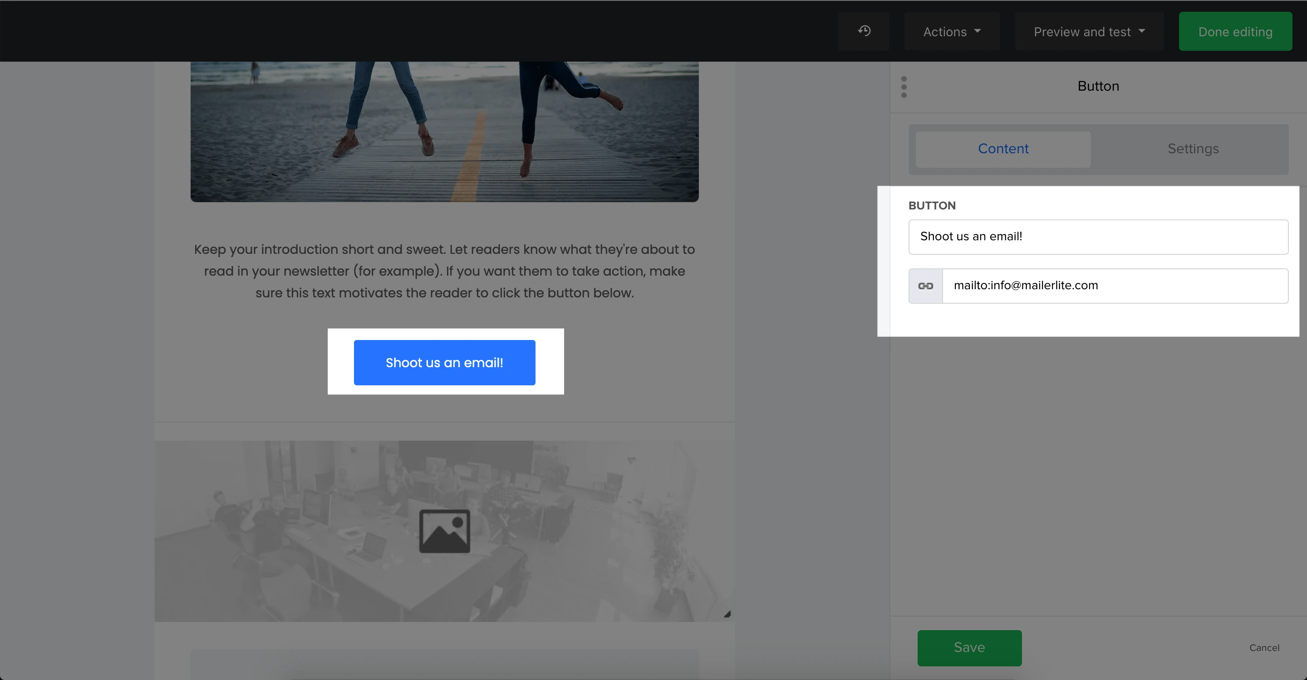Expand the Actions dropdown
The height and width of the screenshot is (680, 1307).
click(951, 31)
